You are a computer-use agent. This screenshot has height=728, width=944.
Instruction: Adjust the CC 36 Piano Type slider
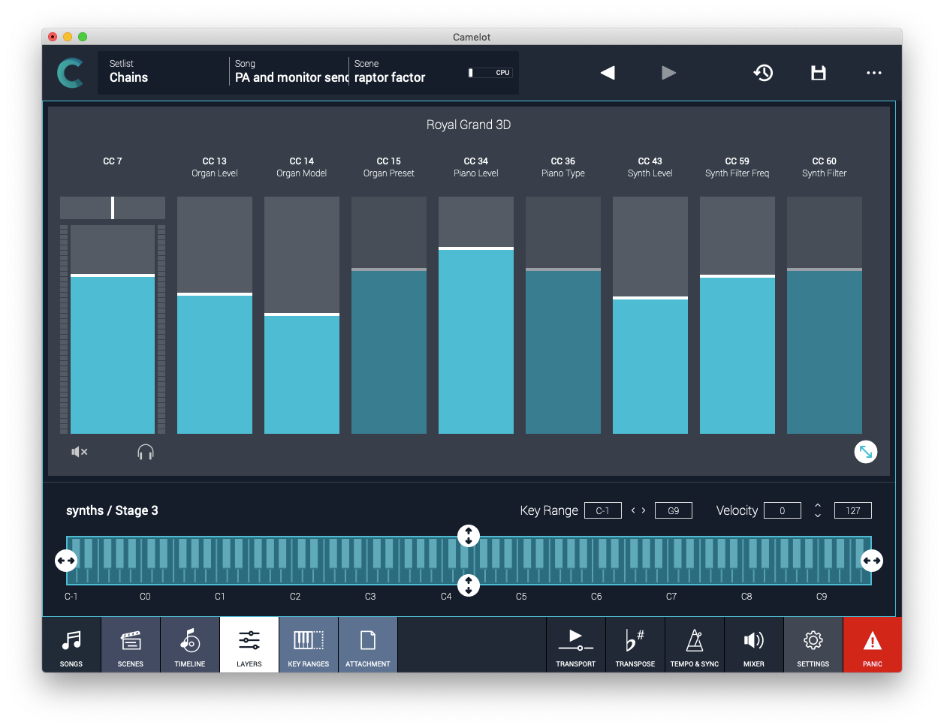tap(563, 315)
